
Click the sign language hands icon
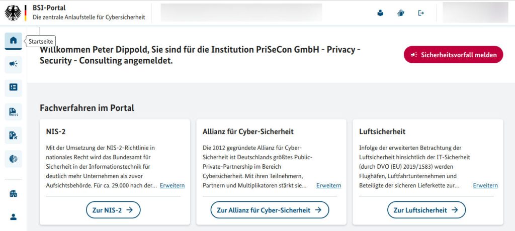tap(401, 13)
